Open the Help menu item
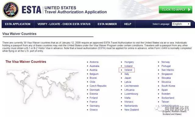The height and width of the screenshot is (117, 195). coord(128,24)
